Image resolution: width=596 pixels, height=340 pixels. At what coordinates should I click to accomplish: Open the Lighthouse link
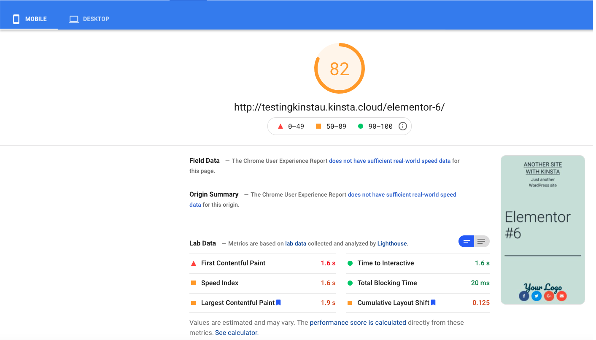coord(392,243)
